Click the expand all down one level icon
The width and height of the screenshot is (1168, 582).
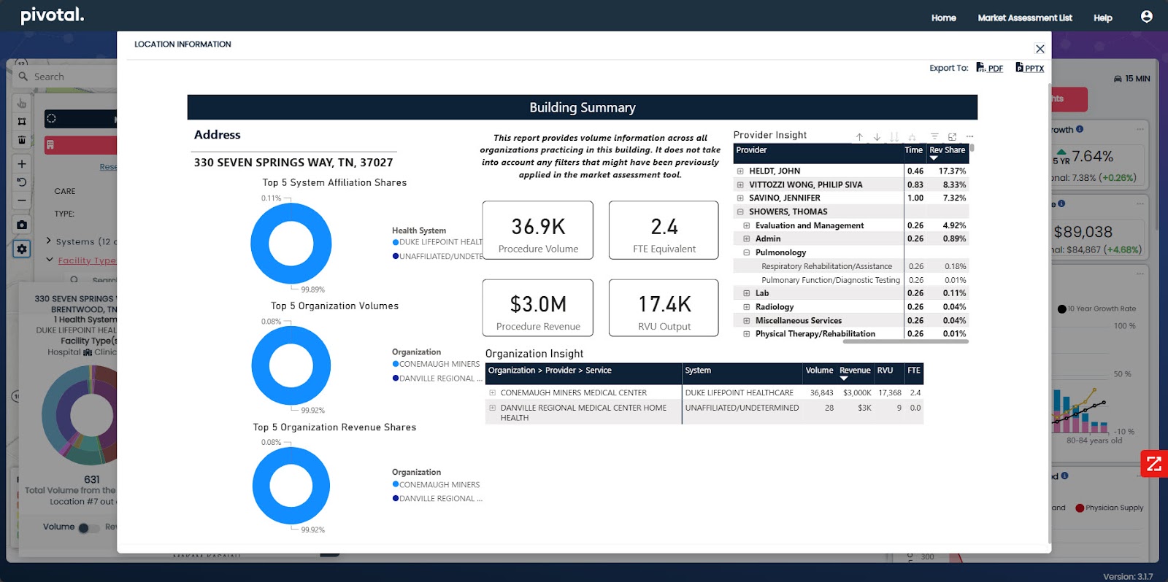point(912,136)
